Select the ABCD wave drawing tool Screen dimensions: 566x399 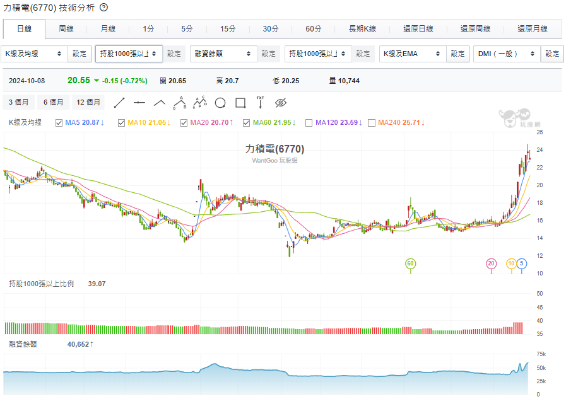click(x=200, y=102)
